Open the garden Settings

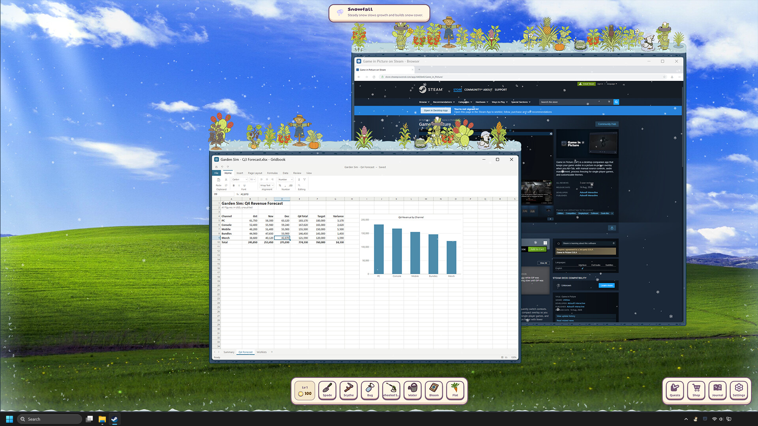[739, 390]
